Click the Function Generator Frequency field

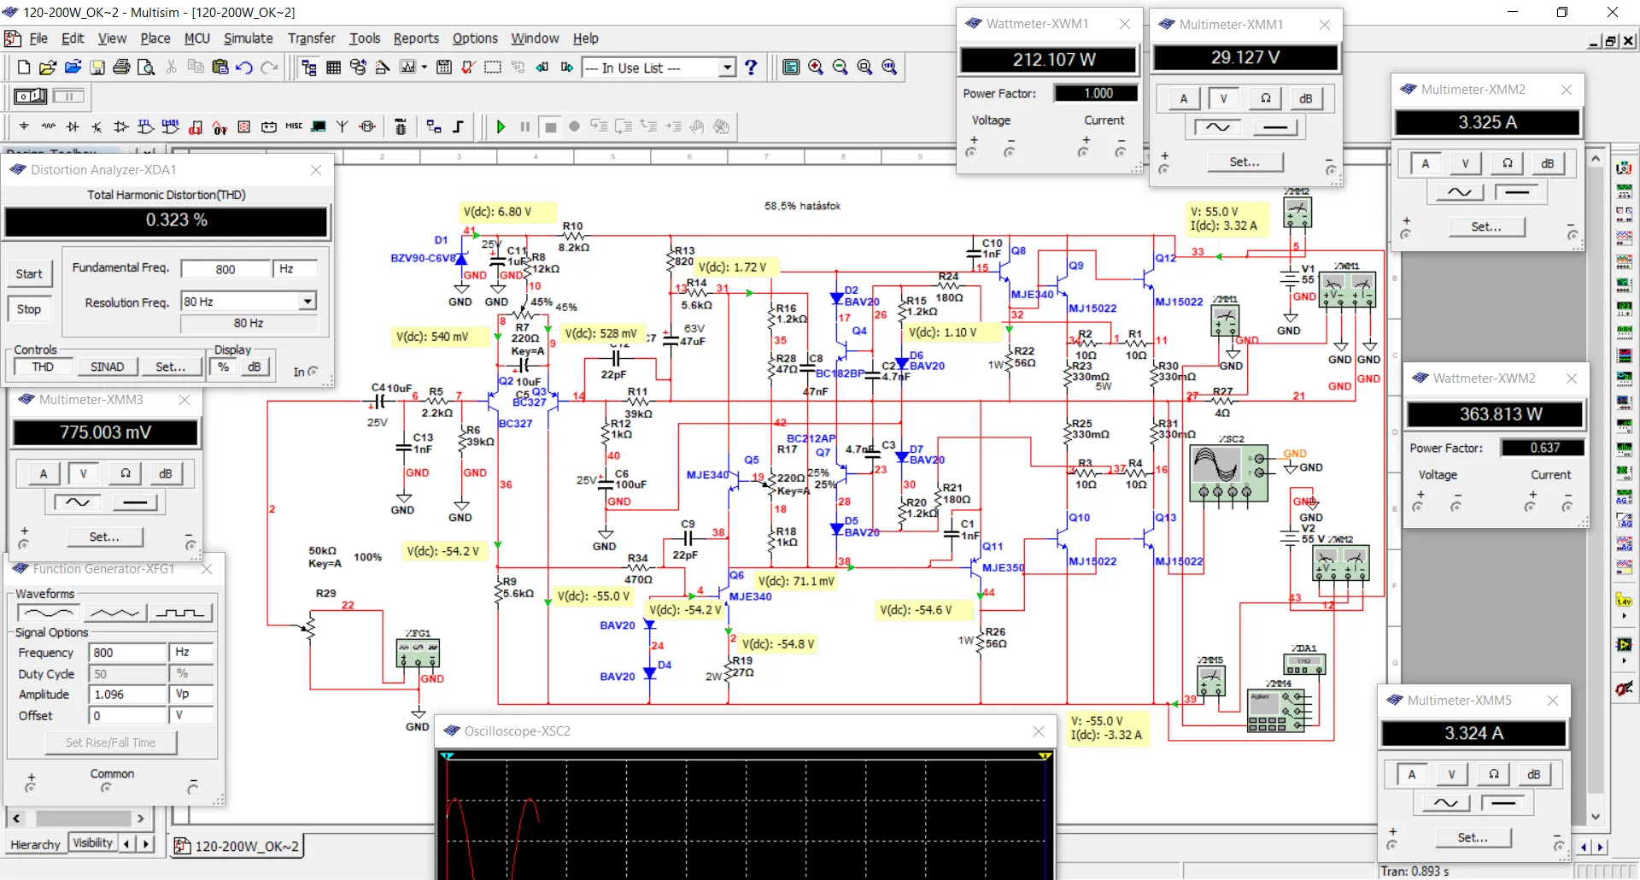[x=127, y=652]
